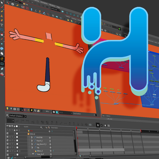
Task: Expand the Foot-P_S layer group
Action: click(32, 141)
